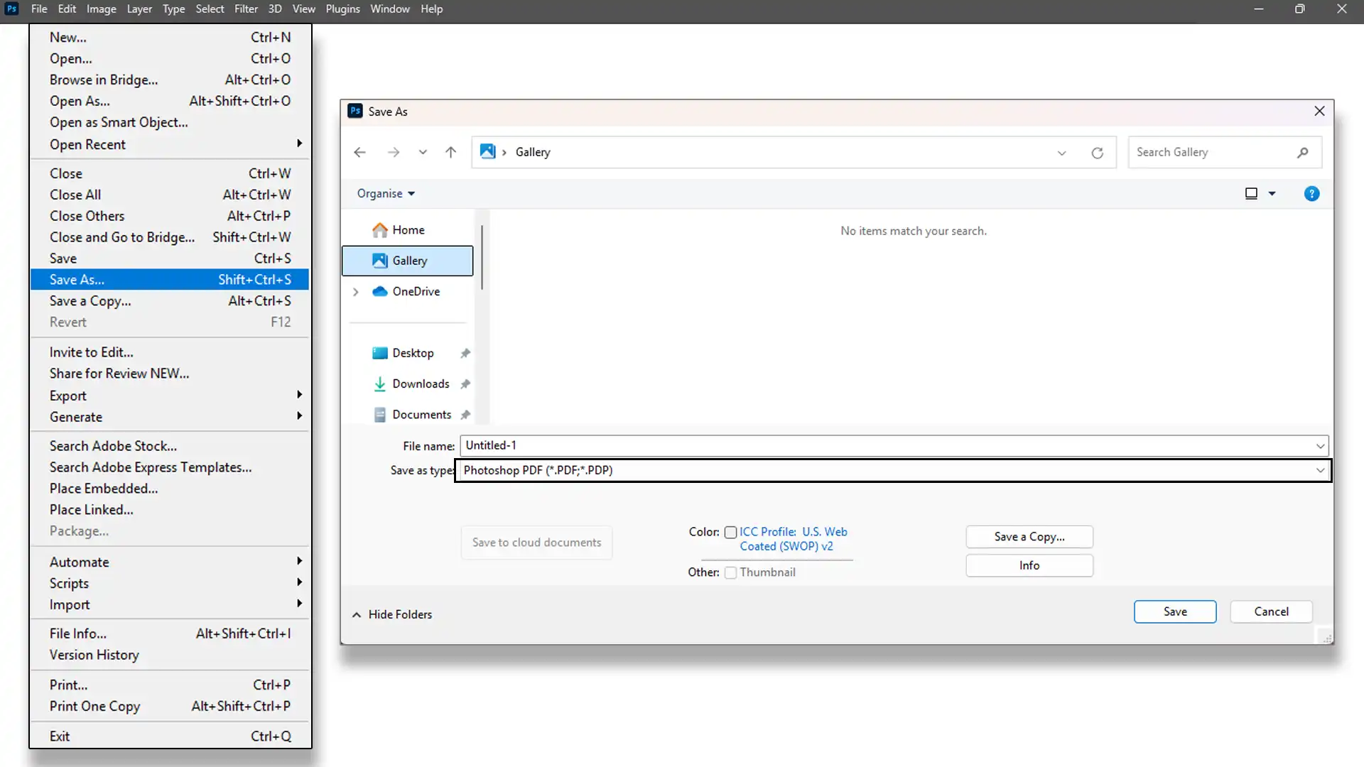Click the Cancel button
The width and height of the screenshot is (1364, 767).
coord(1271,611)
